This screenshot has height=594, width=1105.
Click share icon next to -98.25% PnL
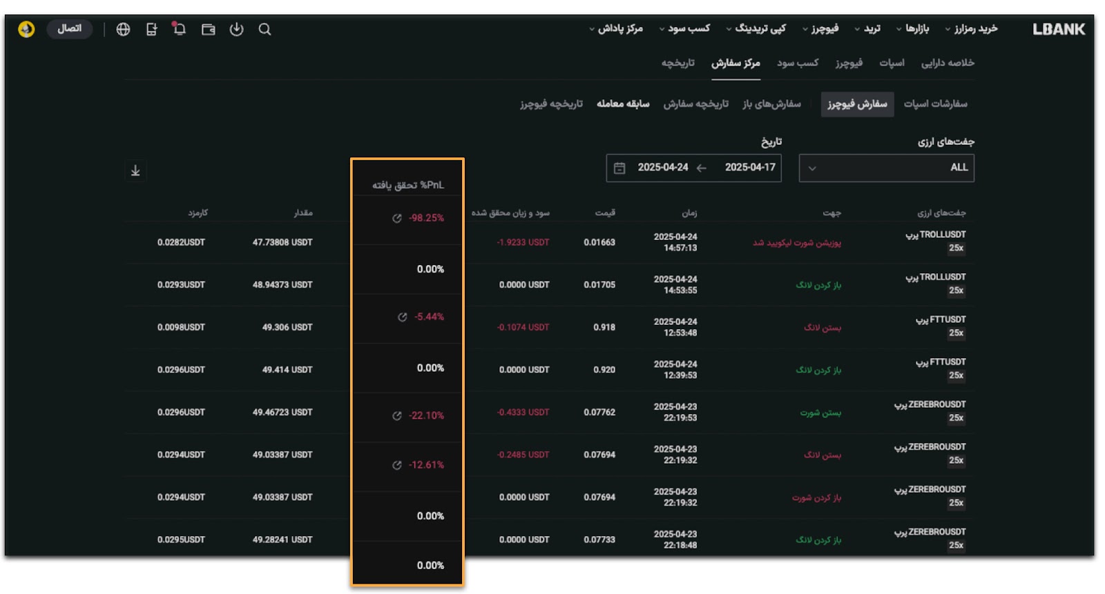click(x=397, y=219)
